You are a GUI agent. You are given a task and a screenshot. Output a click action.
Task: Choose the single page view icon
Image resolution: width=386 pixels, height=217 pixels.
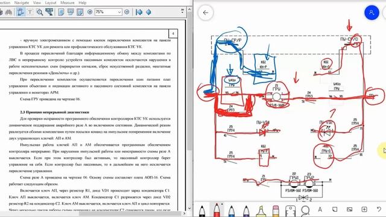coord(61,12)
